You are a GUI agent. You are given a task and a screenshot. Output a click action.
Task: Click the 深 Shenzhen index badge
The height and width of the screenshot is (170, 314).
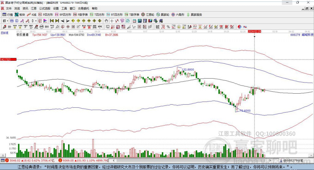[x=60, y=160]
